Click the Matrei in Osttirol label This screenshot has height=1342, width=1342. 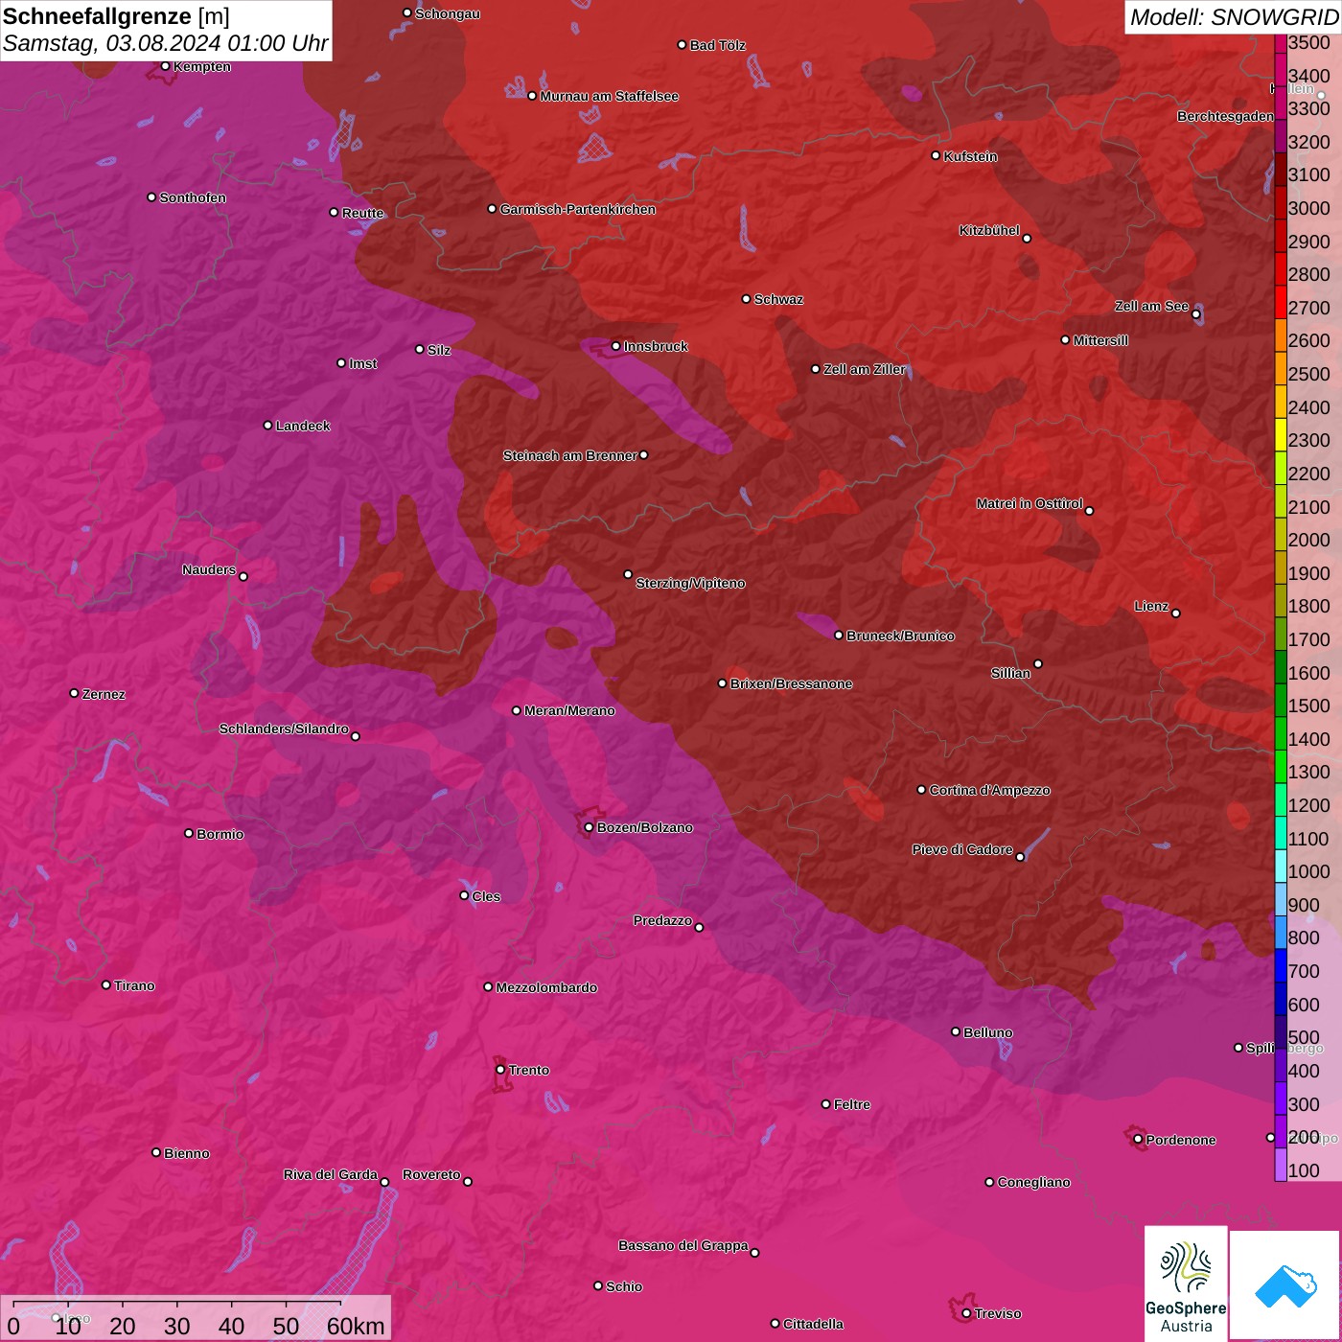pos(1030,503)
